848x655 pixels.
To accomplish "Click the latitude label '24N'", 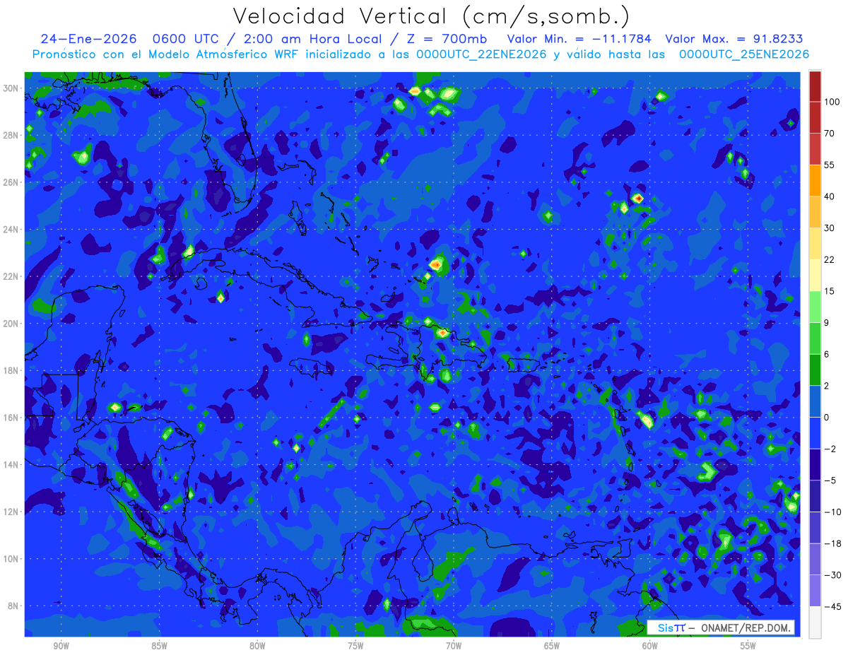I will (11, 230).
